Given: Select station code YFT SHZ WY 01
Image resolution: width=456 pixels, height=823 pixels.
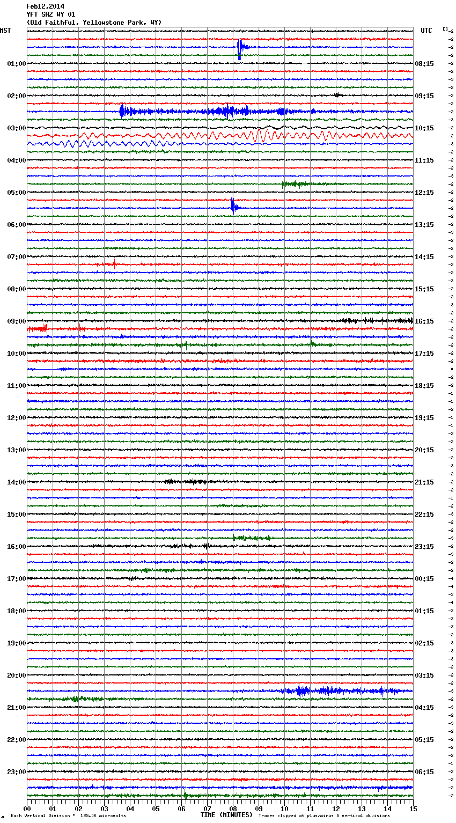Looking at the screenshot, I should pyautogui.click(x=51, y=14).
